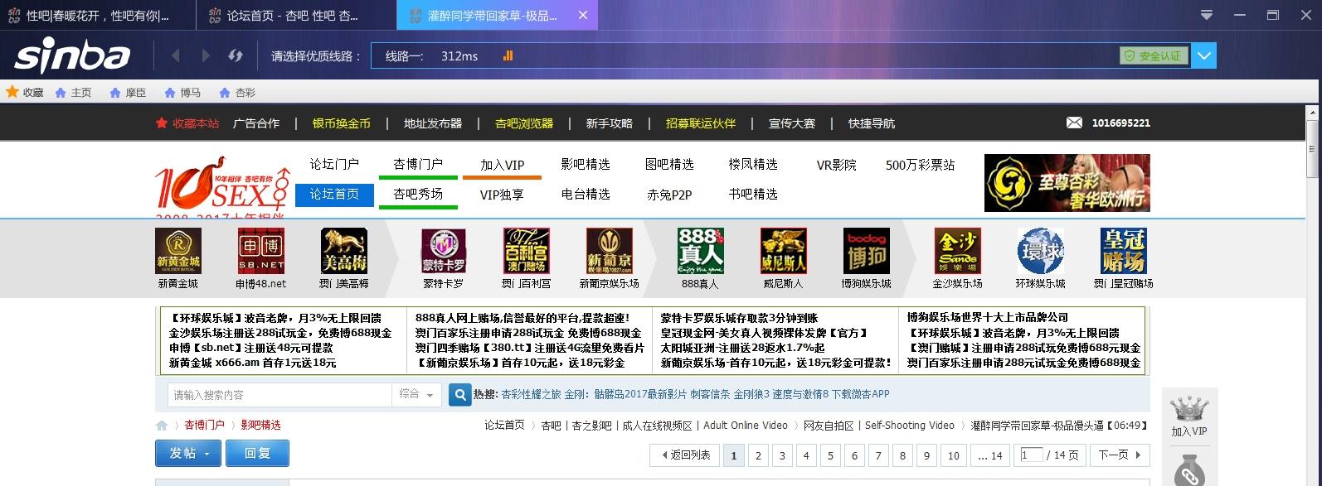The image size is (1322, 486).
Task: Click 新手攻略 in the top bar
Action: 610,123
